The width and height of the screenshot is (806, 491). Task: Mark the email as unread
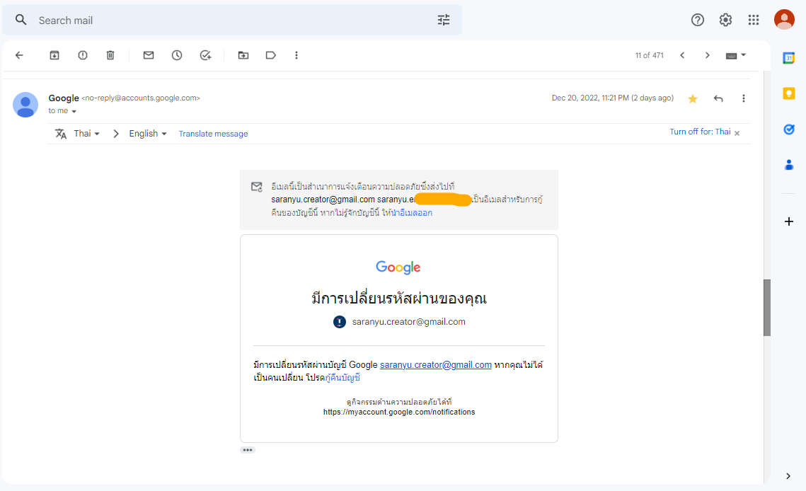(x=149, y=55)
